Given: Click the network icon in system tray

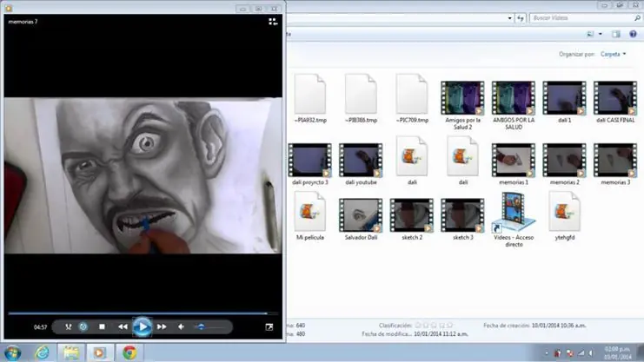Looking at the screenshot, I should click(581, 353).
